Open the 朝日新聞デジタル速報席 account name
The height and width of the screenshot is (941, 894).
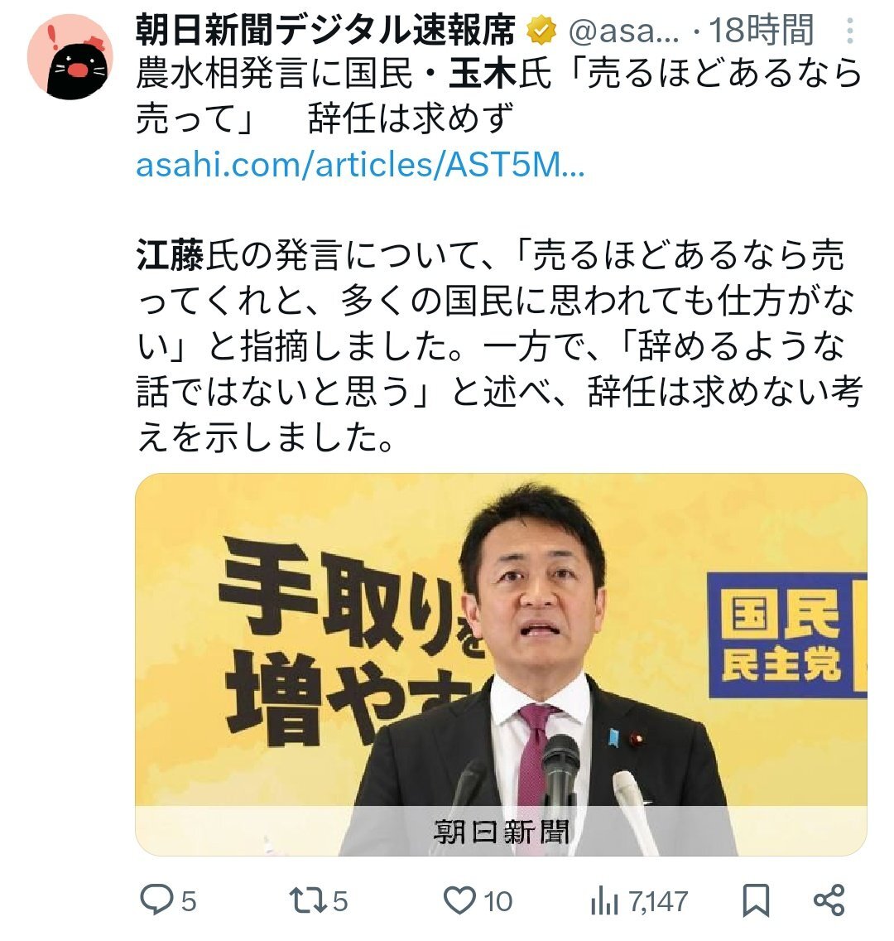(x=325, y=30)
